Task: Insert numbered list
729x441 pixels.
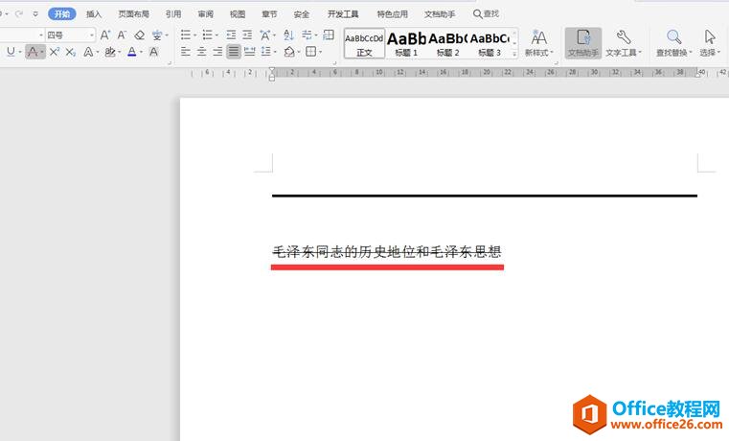Action: (x=207, y=35)
